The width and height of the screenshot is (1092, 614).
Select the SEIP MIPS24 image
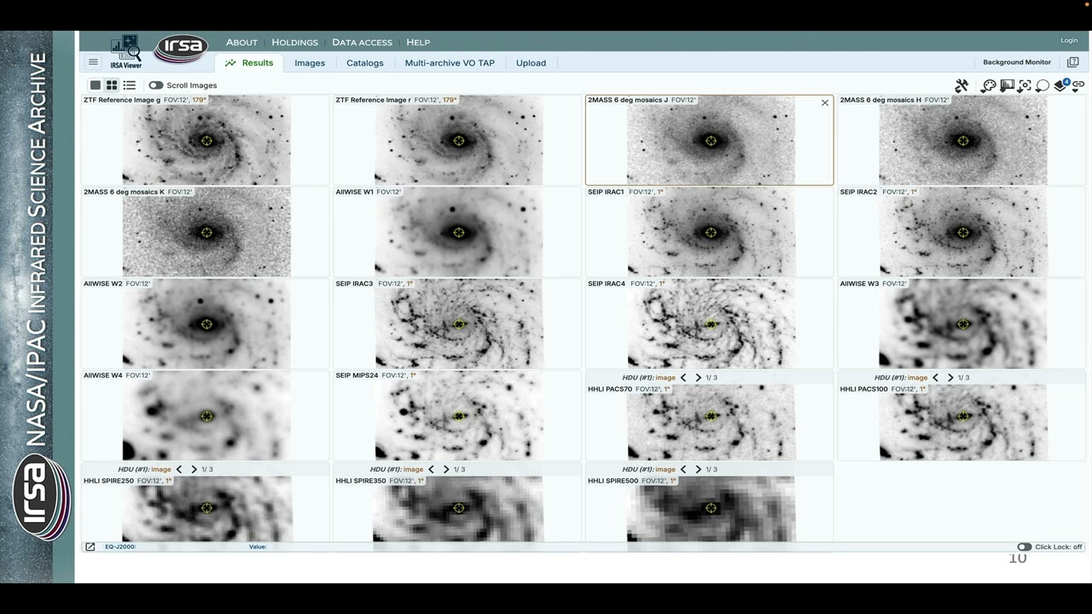tap(458, 416)
